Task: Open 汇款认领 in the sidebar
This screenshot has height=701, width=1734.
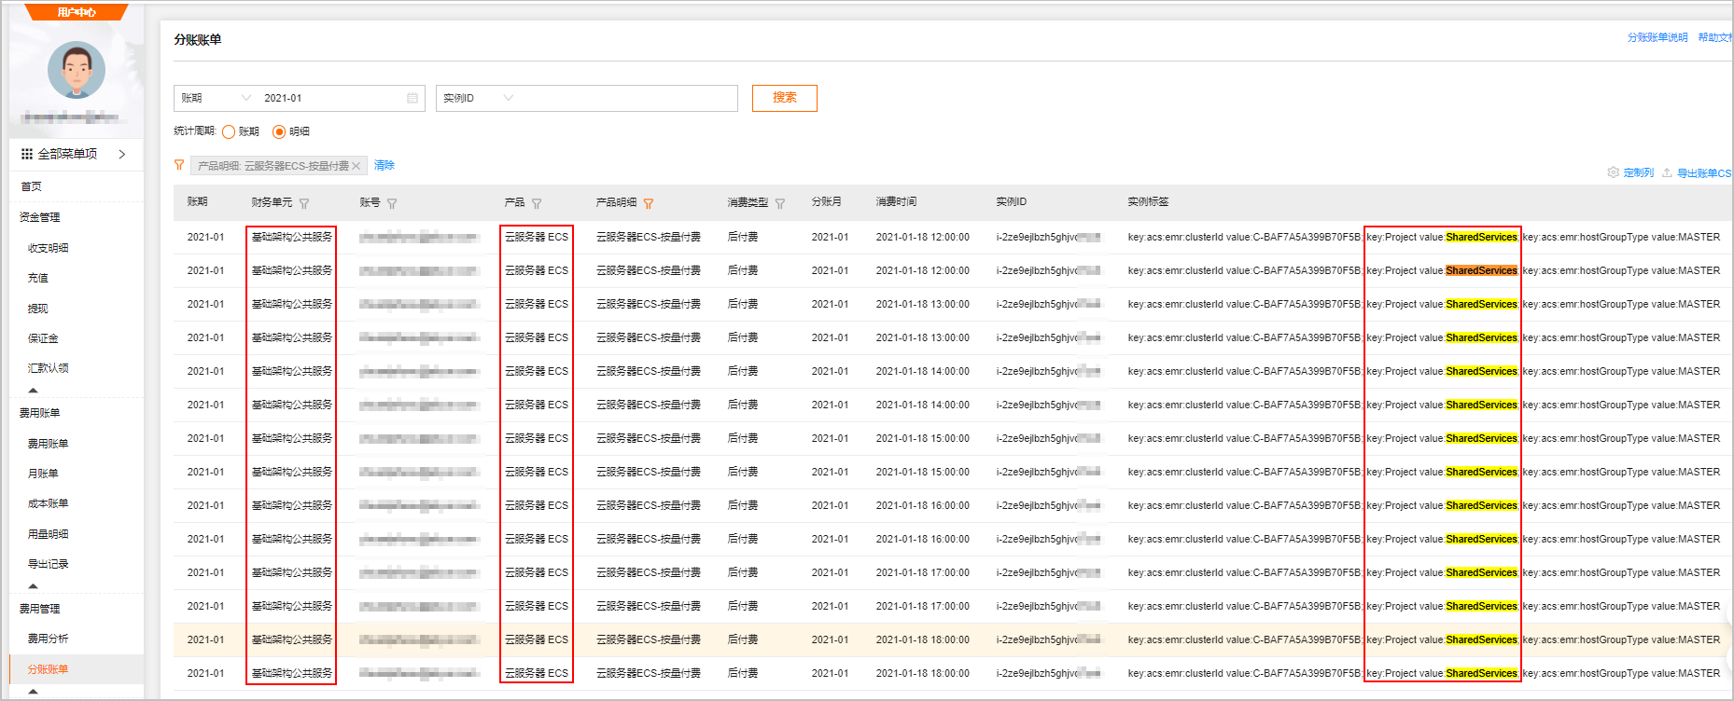Action: click(x=49, y=368)
